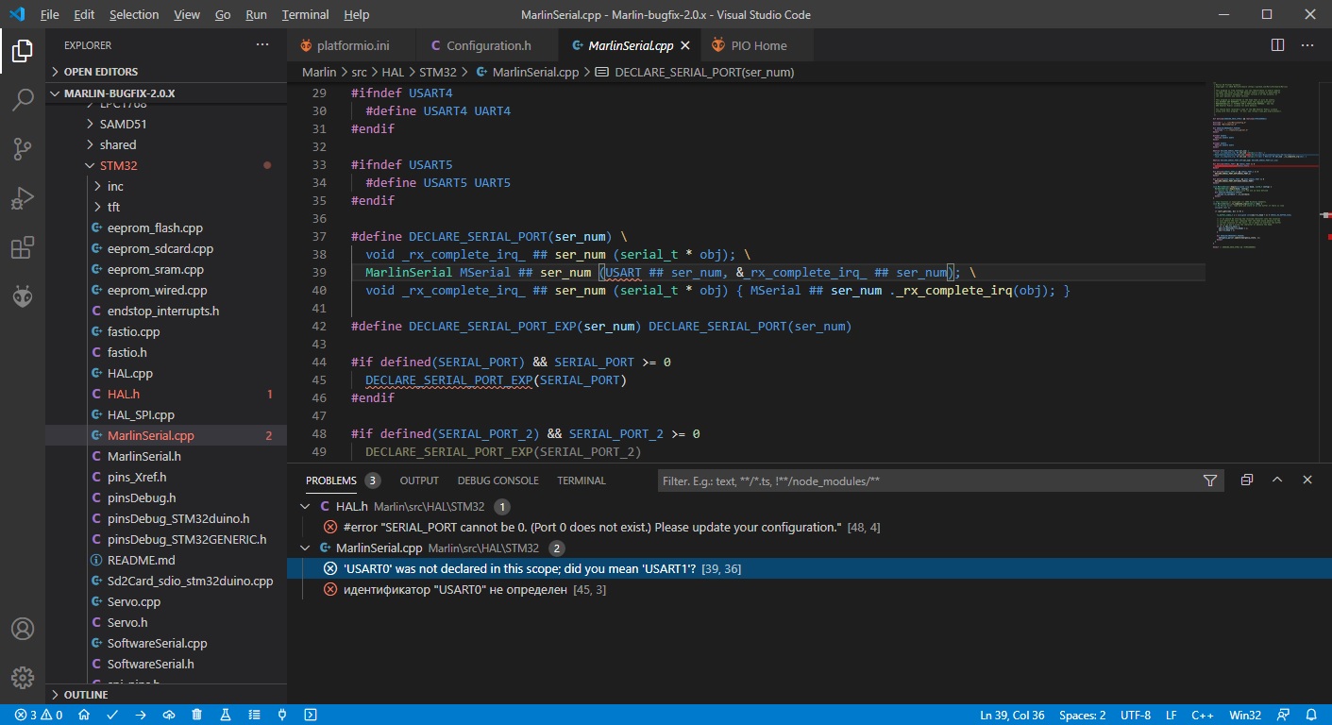
Task: Click PlatformIO Home icon in status bar
Action: click(84, 716)
